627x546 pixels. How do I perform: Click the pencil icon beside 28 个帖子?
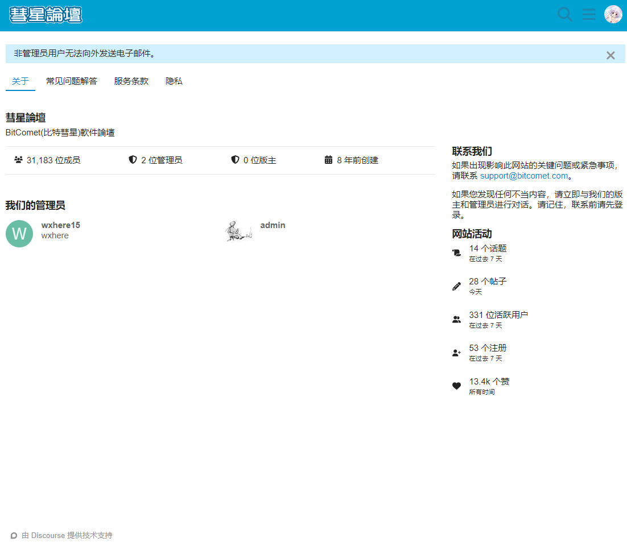click(456, 286)
